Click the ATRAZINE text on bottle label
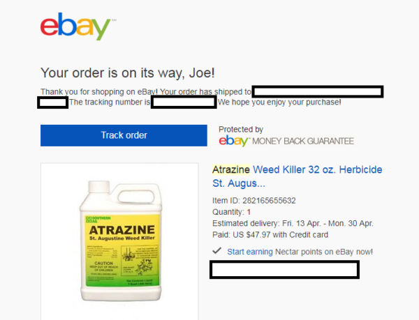419x320 pixels. 122,230
